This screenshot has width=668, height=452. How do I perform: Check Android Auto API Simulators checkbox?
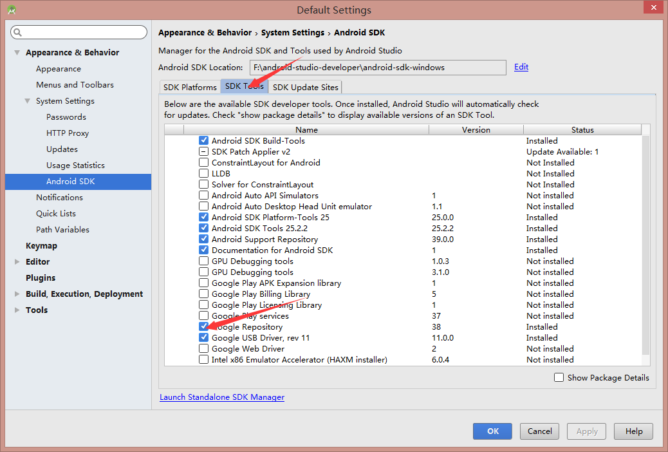pos(203,195)
